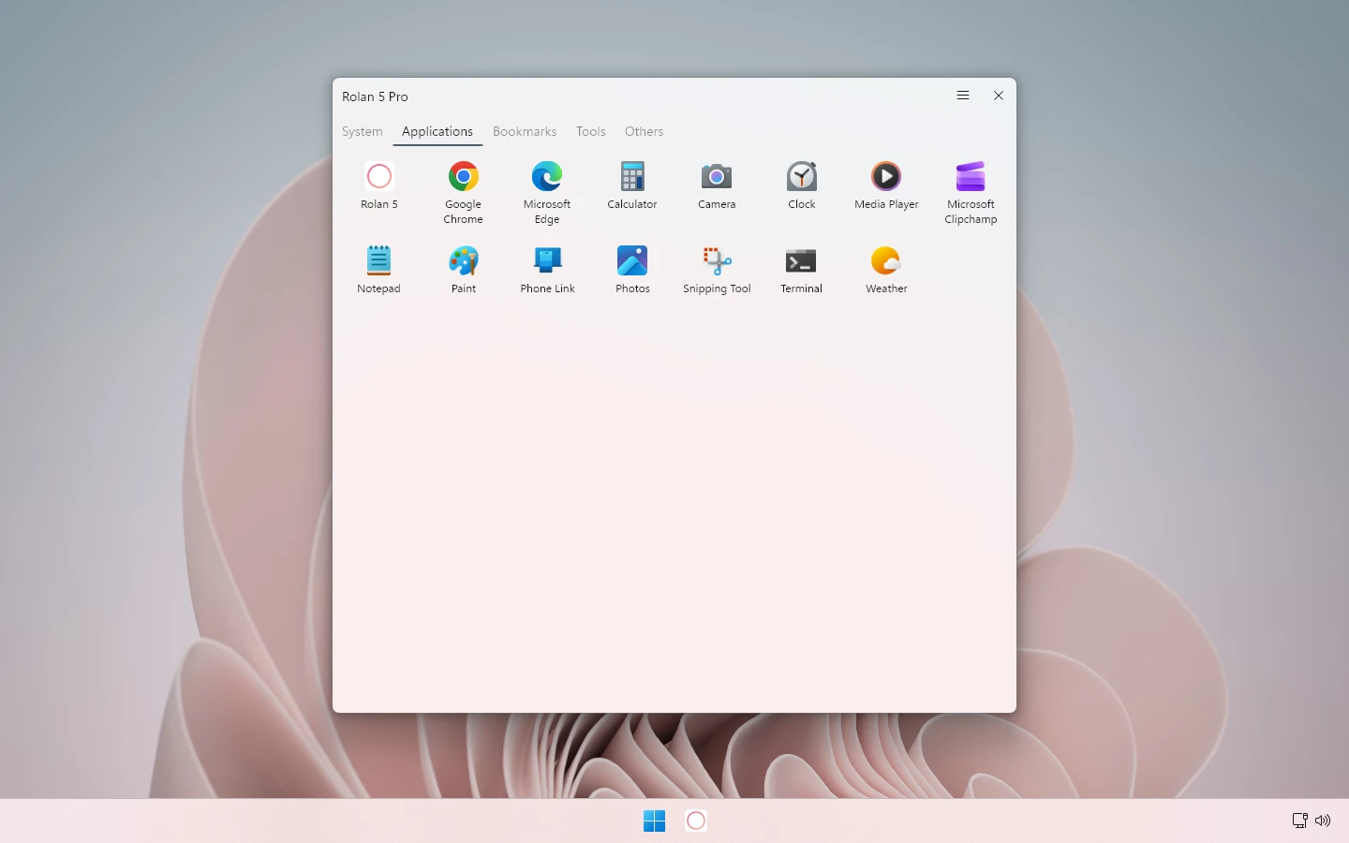Image resolution: width=1349 pixels, height=843 pixels.
Task: Open the Camera app
Action: pos(717,185)
